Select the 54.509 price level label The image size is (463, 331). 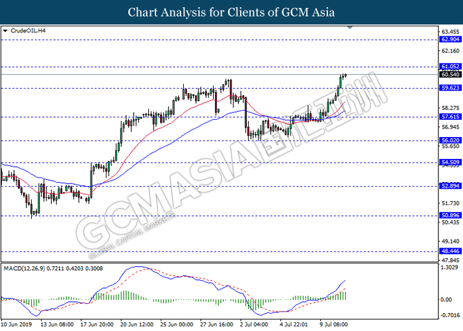[449, 162]
